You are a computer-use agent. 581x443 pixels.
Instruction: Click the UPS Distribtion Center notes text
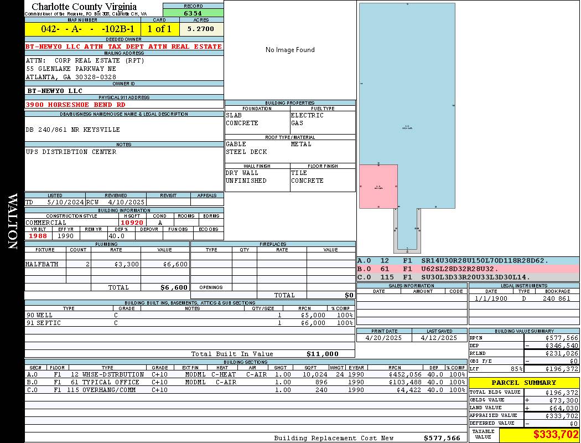coord(71,152)
